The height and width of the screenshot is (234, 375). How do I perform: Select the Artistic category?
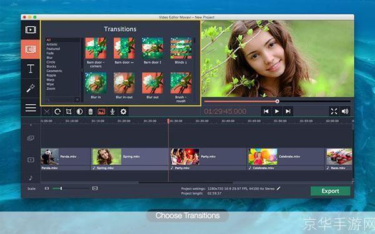tap(52, 44)
